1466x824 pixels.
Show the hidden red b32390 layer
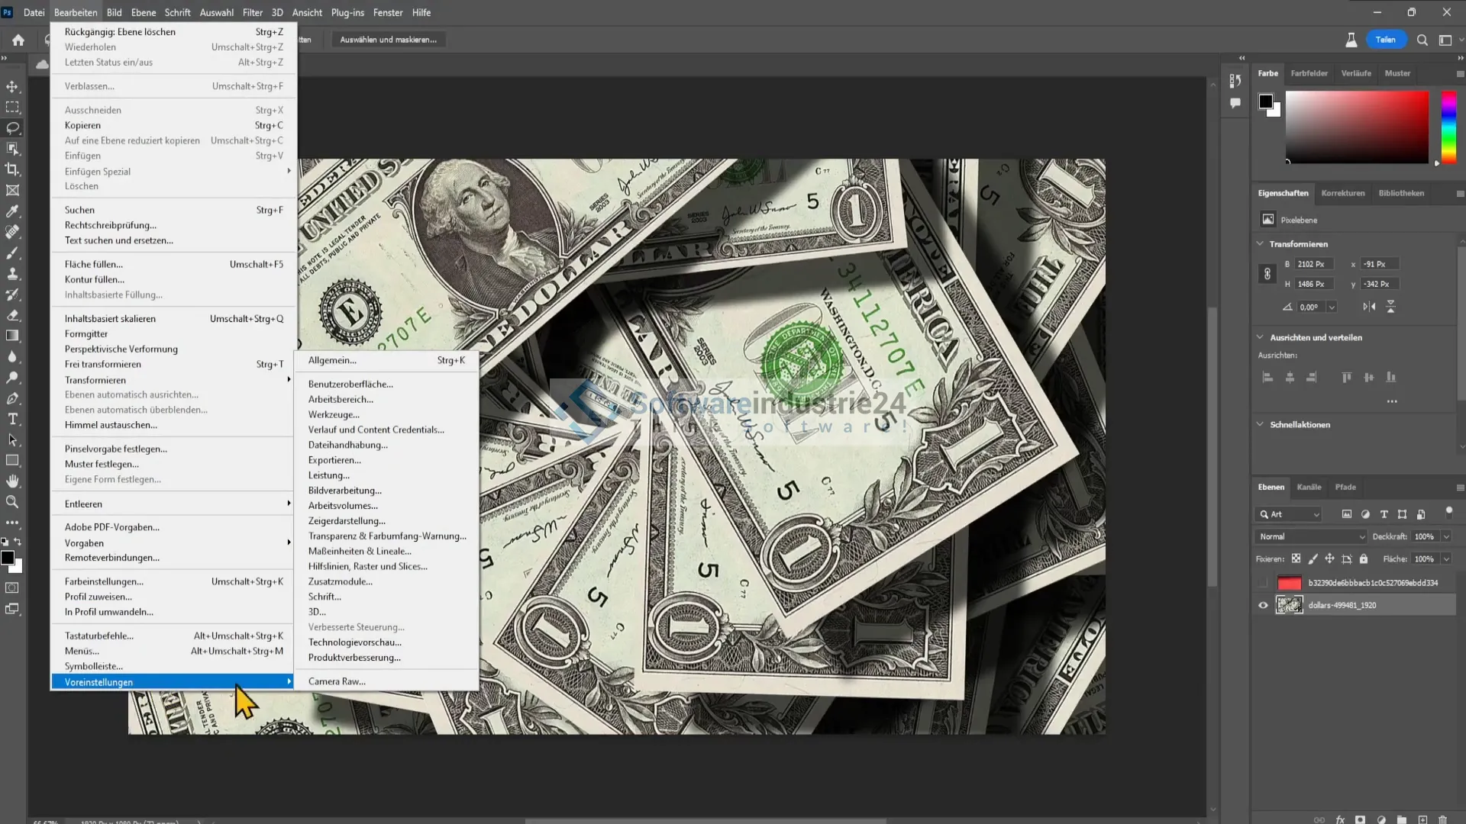[x=1263, y=583]
